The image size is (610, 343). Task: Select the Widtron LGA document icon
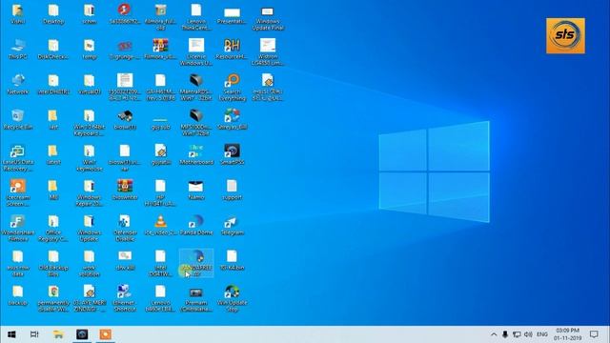coord(268,52)
